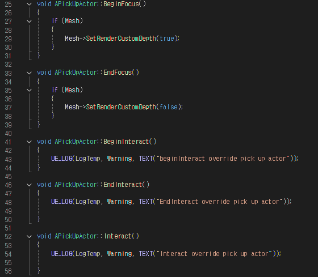The image size is (318, 277).
Task: Click line number 41 in the gutter
Action: click(8, 142)
